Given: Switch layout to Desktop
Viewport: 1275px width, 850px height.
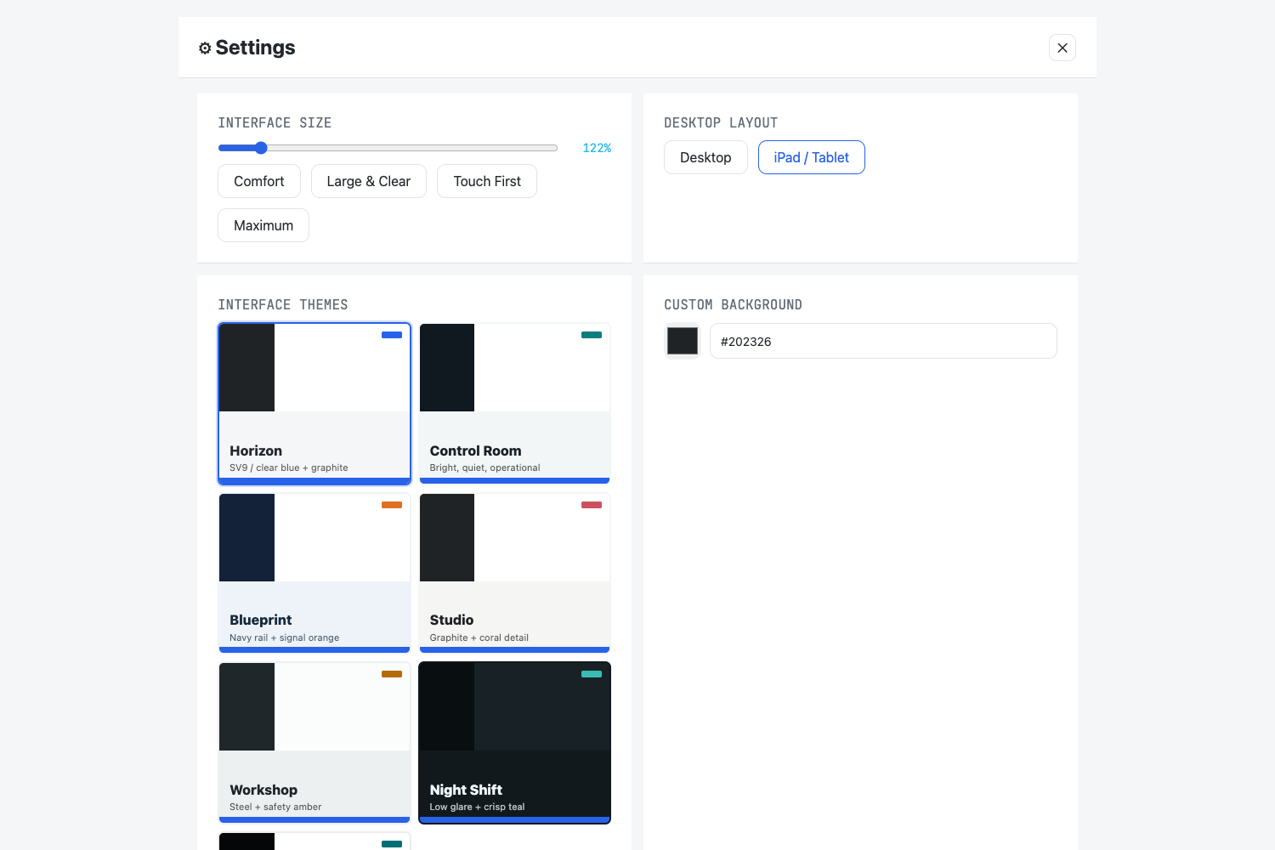Looking at the screenshot, I should pos(705,157).
